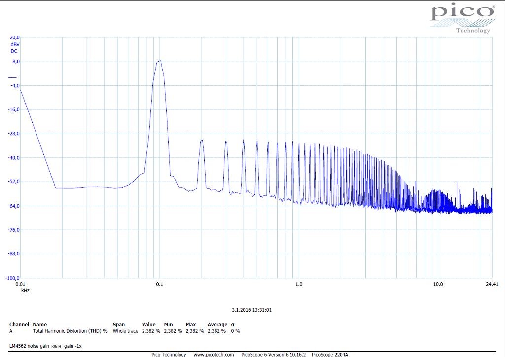Click the -4,0 Y-axis value
Image resolution: width=505 pixels, height=357 pixels.
pos(15,86)
